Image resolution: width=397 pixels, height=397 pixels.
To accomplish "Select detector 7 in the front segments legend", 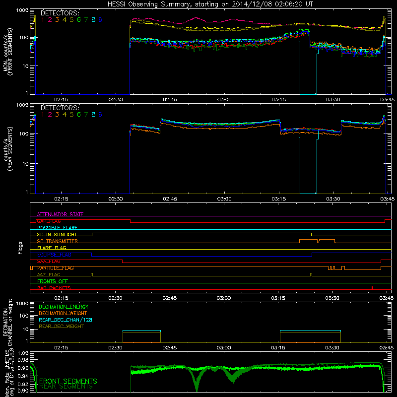I will coord(86,20).
